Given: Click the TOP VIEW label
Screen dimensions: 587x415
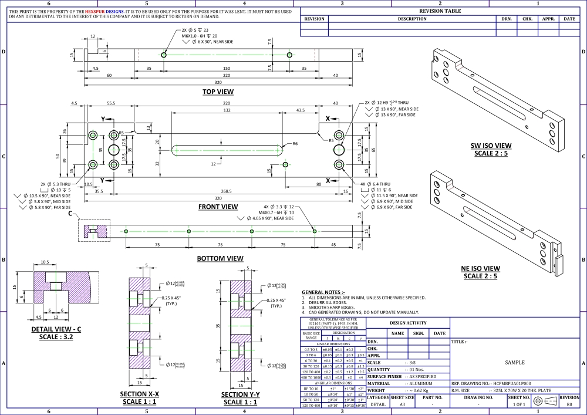Looking at the screenshot, I should pyautogui.click(x=218, y=92).
